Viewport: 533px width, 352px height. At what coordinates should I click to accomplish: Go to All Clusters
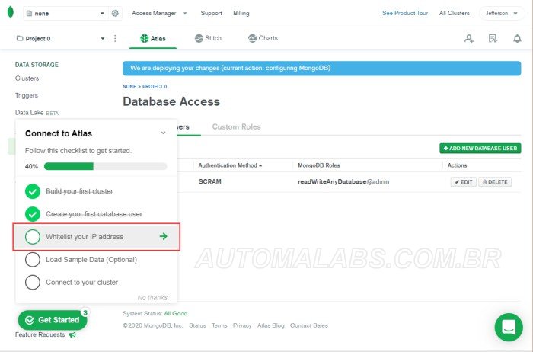tap(454, 13)
